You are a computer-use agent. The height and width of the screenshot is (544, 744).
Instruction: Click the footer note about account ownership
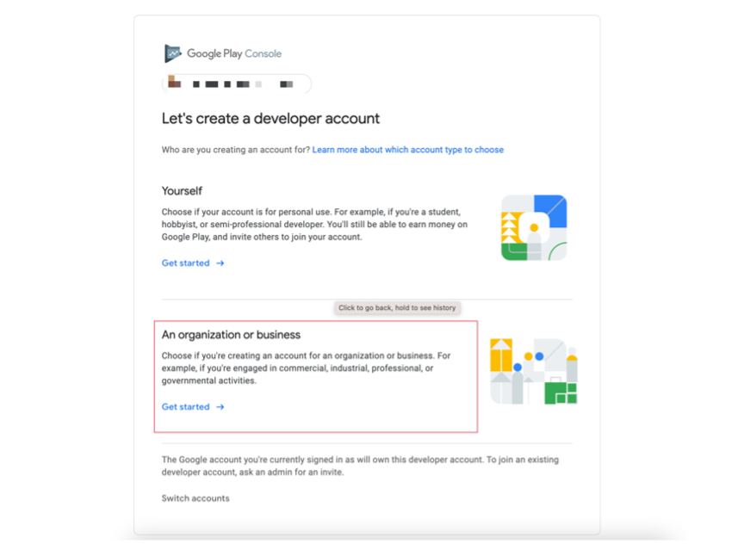[x=360, y=466]
